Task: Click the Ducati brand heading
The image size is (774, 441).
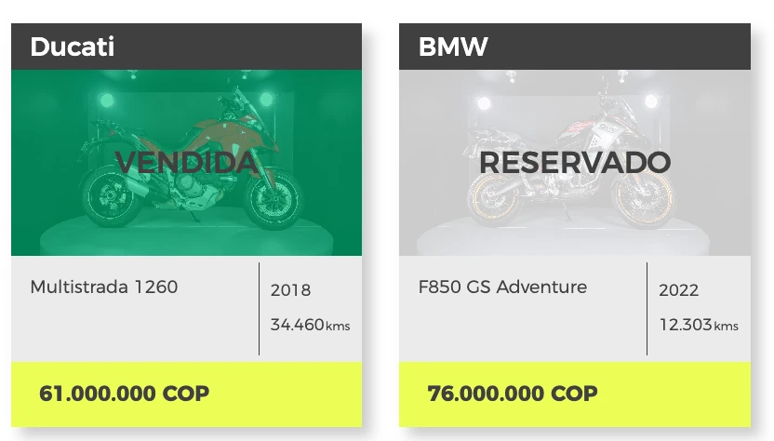Action: 73,47
